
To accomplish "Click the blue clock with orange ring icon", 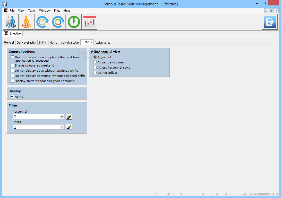I will coord(58,22).
